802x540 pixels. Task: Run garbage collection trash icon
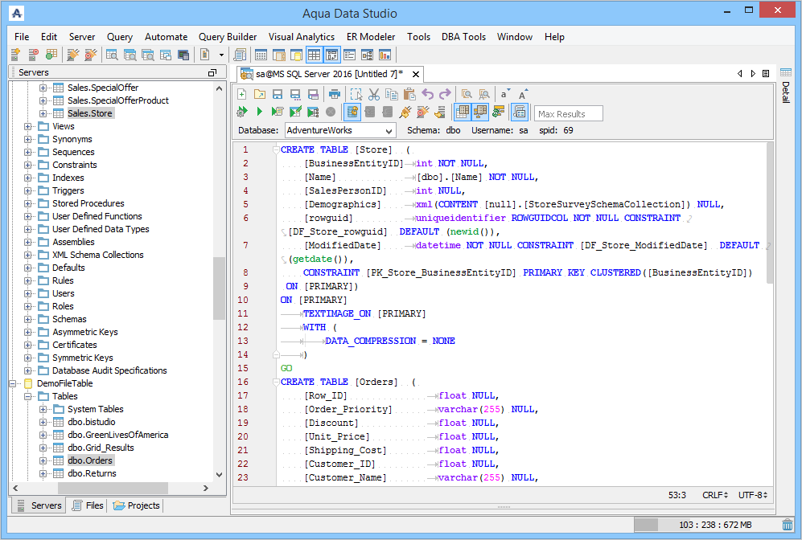click(x=787, y=525)
